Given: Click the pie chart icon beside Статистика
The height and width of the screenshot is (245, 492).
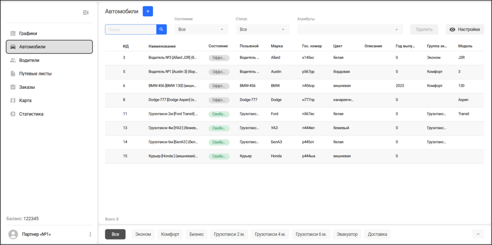Looking at the screenshot, I should click(13, 114).
